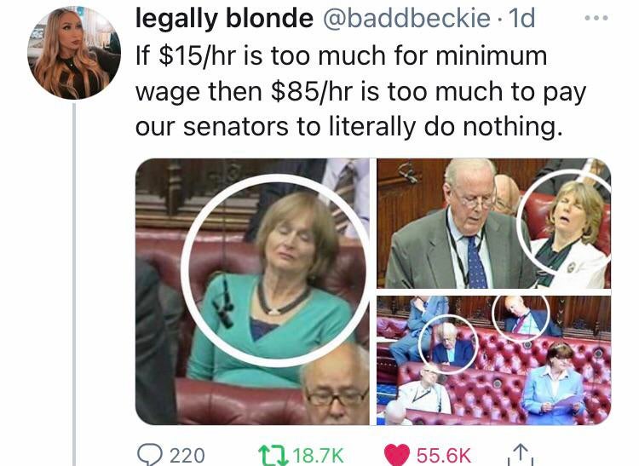Unlike the tweet via red heart
This screenshot has height=466, width=639.
397,455
